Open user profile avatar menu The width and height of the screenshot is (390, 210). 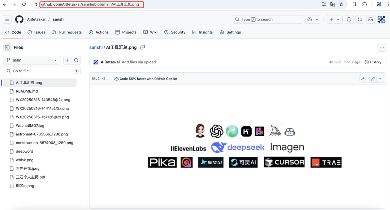coord(381,19)
